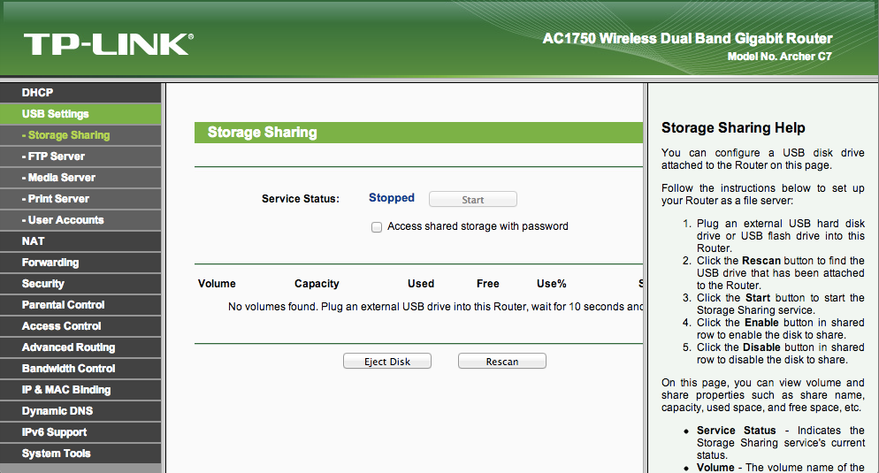Open Dynamic DNS settings
The width and height of the screenshot is (879, 473).
click(x=57, y=411)
